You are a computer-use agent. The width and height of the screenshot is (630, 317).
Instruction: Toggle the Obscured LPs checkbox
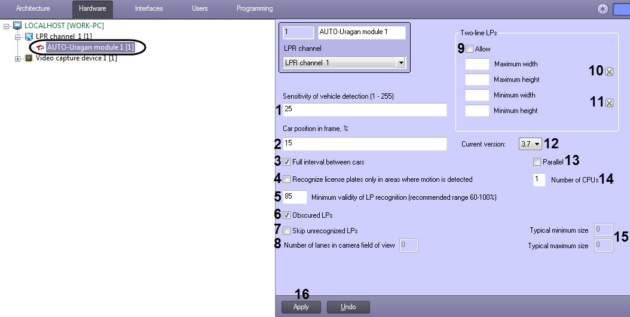pos(286,215)
